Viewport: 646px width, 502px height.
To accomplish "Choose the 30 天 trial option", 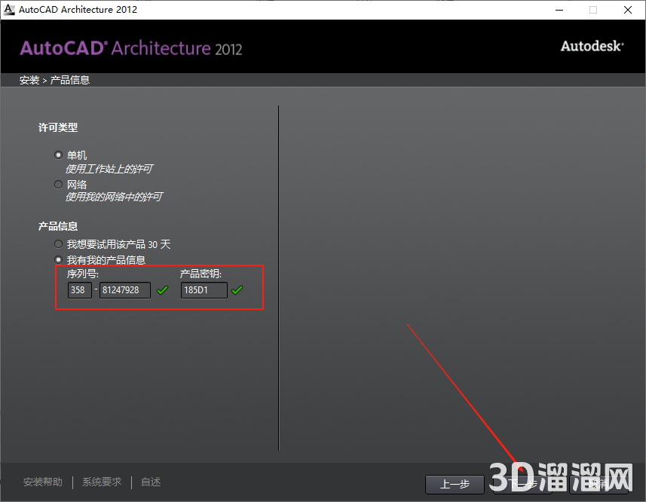I will [59, 244].
